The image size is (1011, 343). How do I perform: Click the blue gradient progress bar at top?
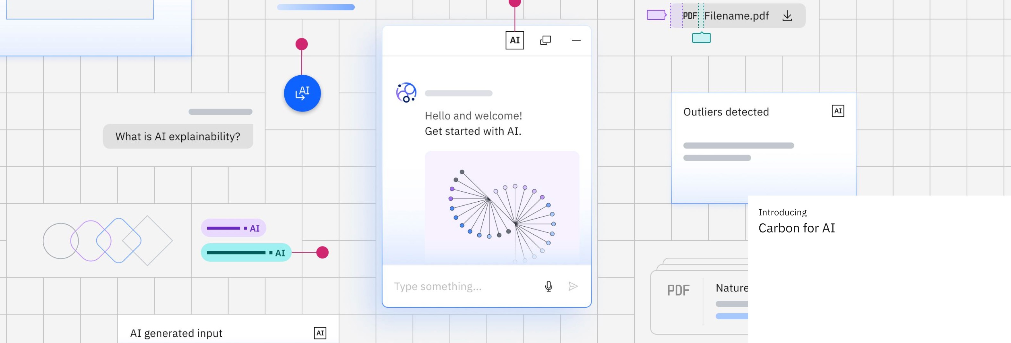tap(316, 7)
